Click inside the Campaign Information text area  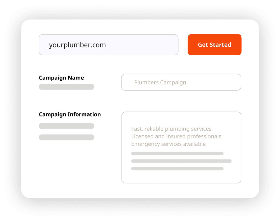click(x=181, y=147)
